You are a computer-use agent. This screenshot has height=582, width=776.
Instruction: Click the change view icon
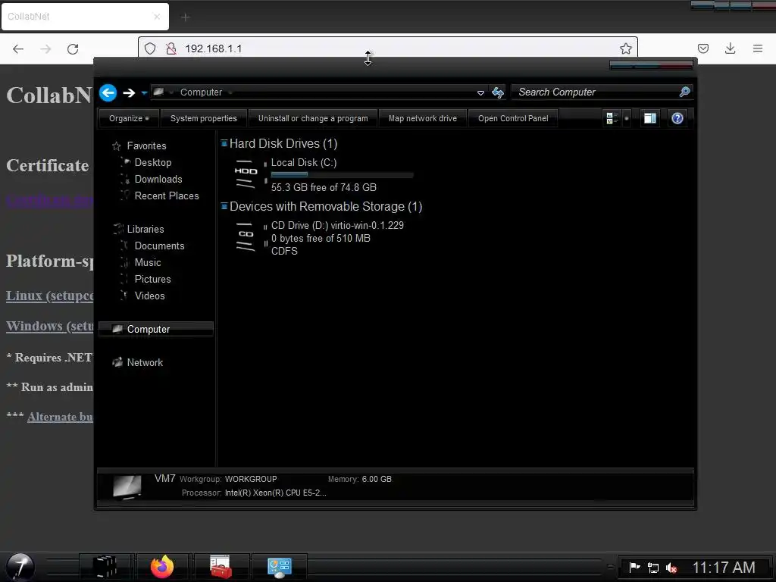(x=612, y=118)
